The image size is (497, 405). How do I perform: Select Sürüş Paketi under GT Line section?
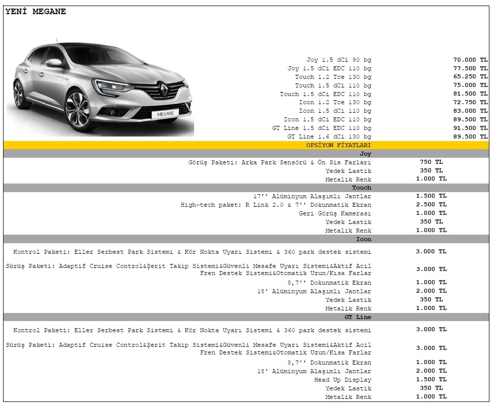click(x=189, y=348)
